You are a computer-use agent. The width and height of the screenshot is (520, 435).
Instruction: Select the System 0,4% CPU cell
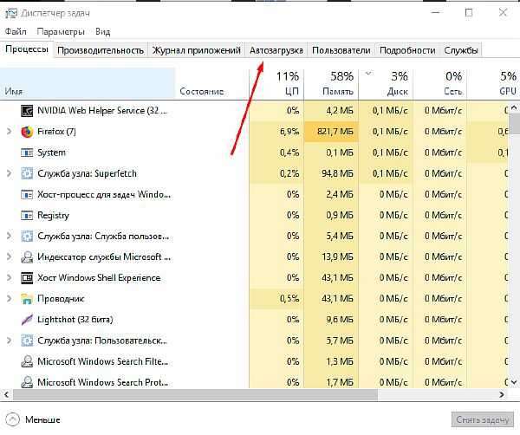pos(276,153)
